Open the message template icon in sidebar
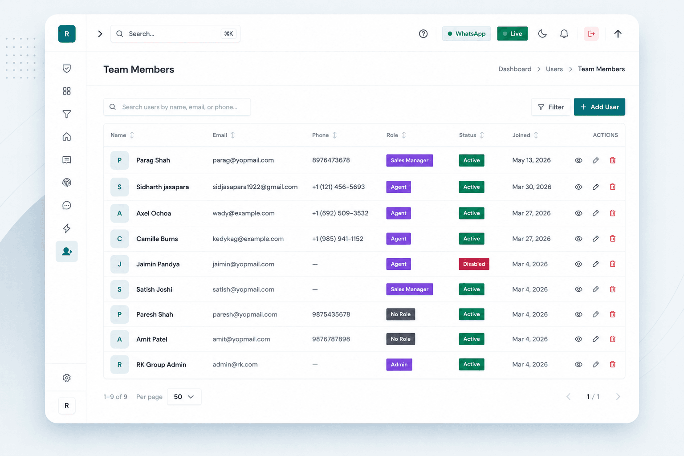The image size is (684, 456). [67, 160]
